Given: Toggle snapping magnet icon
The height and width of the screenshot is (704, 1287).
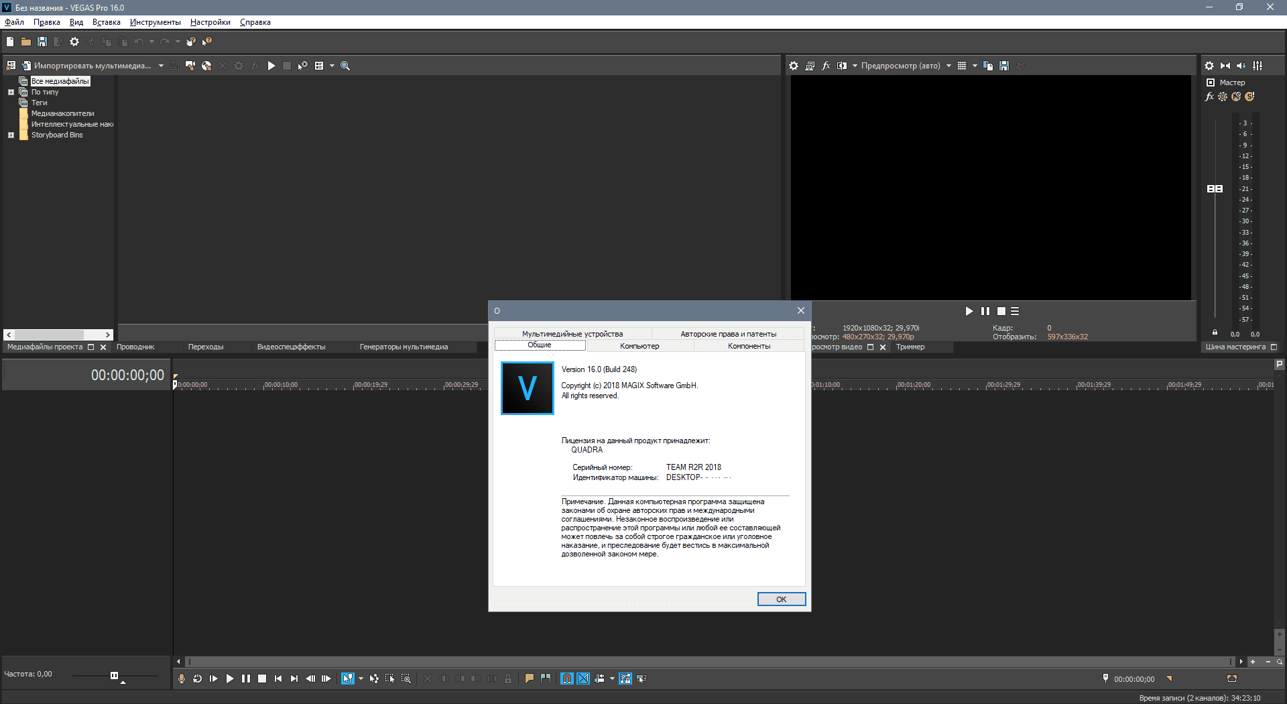Looking at the screenshot, I should coord(567,679).
